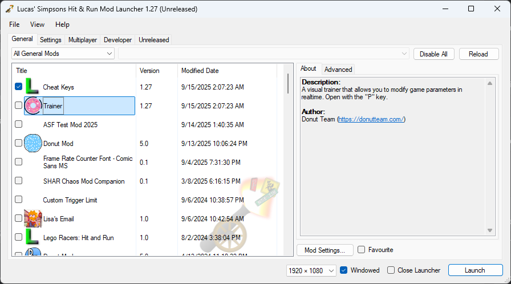Toggle the Windowed checkbox off
Screen dimensions: 511x284
tap(344, 270)
